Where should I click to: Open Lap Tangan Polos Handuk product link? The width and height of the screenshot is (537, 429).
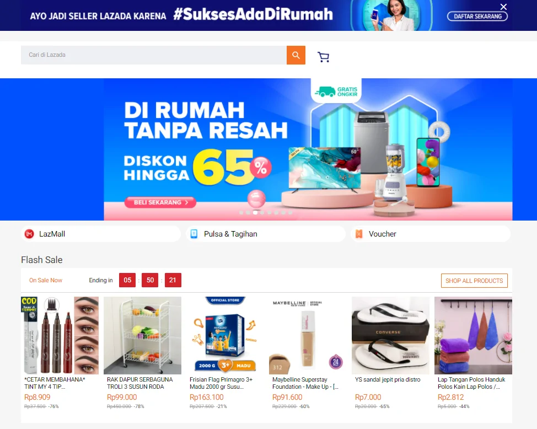[x=471, y=383]
